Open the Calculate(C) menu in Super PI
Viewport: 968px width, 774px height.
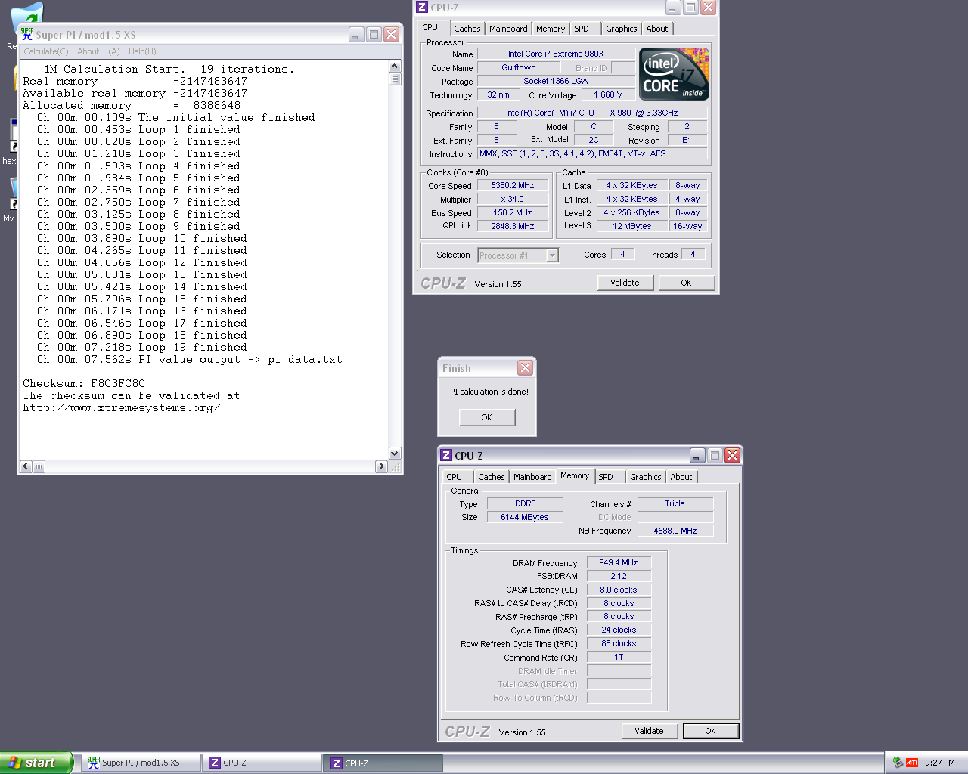click(45, 51)
